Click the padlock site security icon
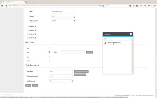Viewport: 157px width, 98px height. [x=9, y=6]
